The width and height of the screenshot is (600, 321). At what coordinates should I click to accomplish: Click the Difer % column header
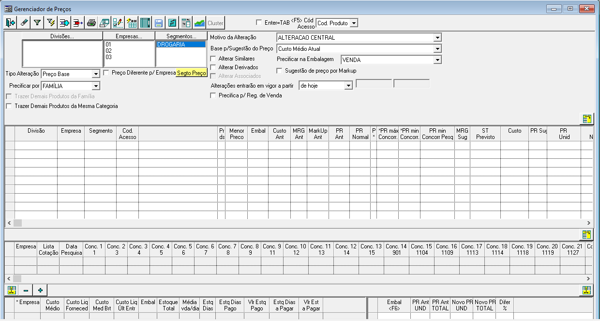tap(505, 305)
